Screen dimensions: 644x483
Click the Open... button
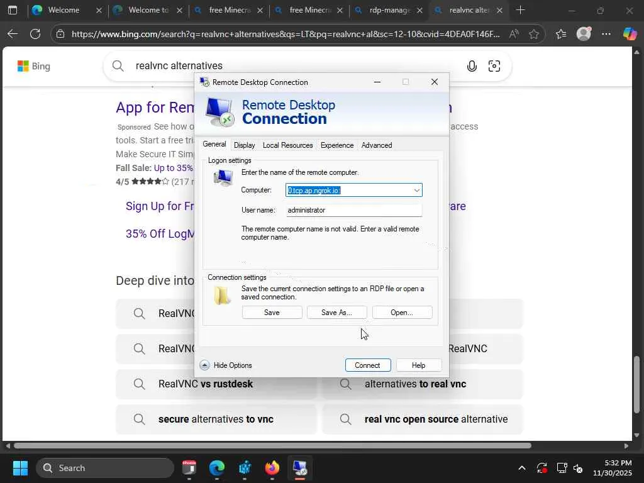[x=402, y=312]
